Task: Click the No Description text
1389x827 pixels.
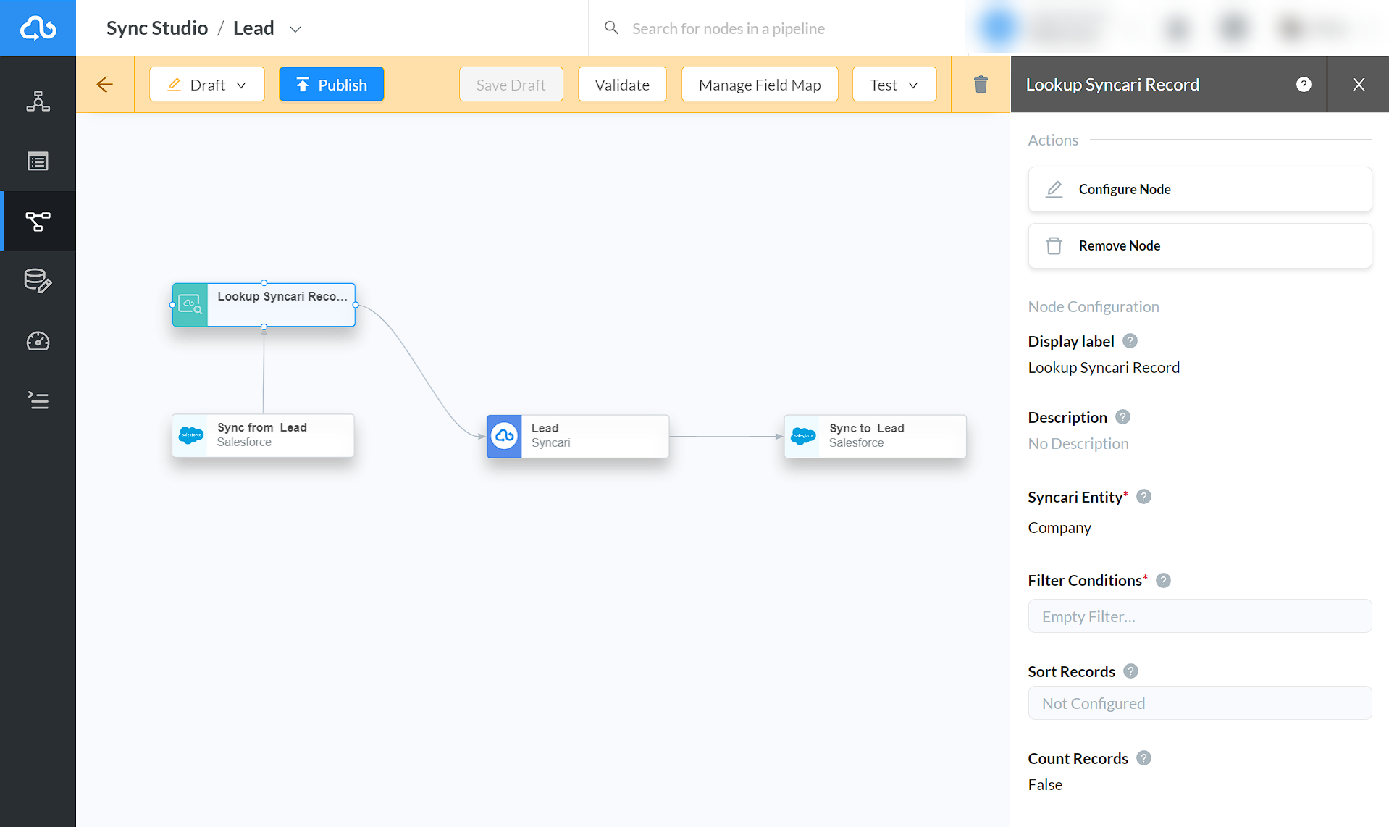Action: click(1078, 443)
